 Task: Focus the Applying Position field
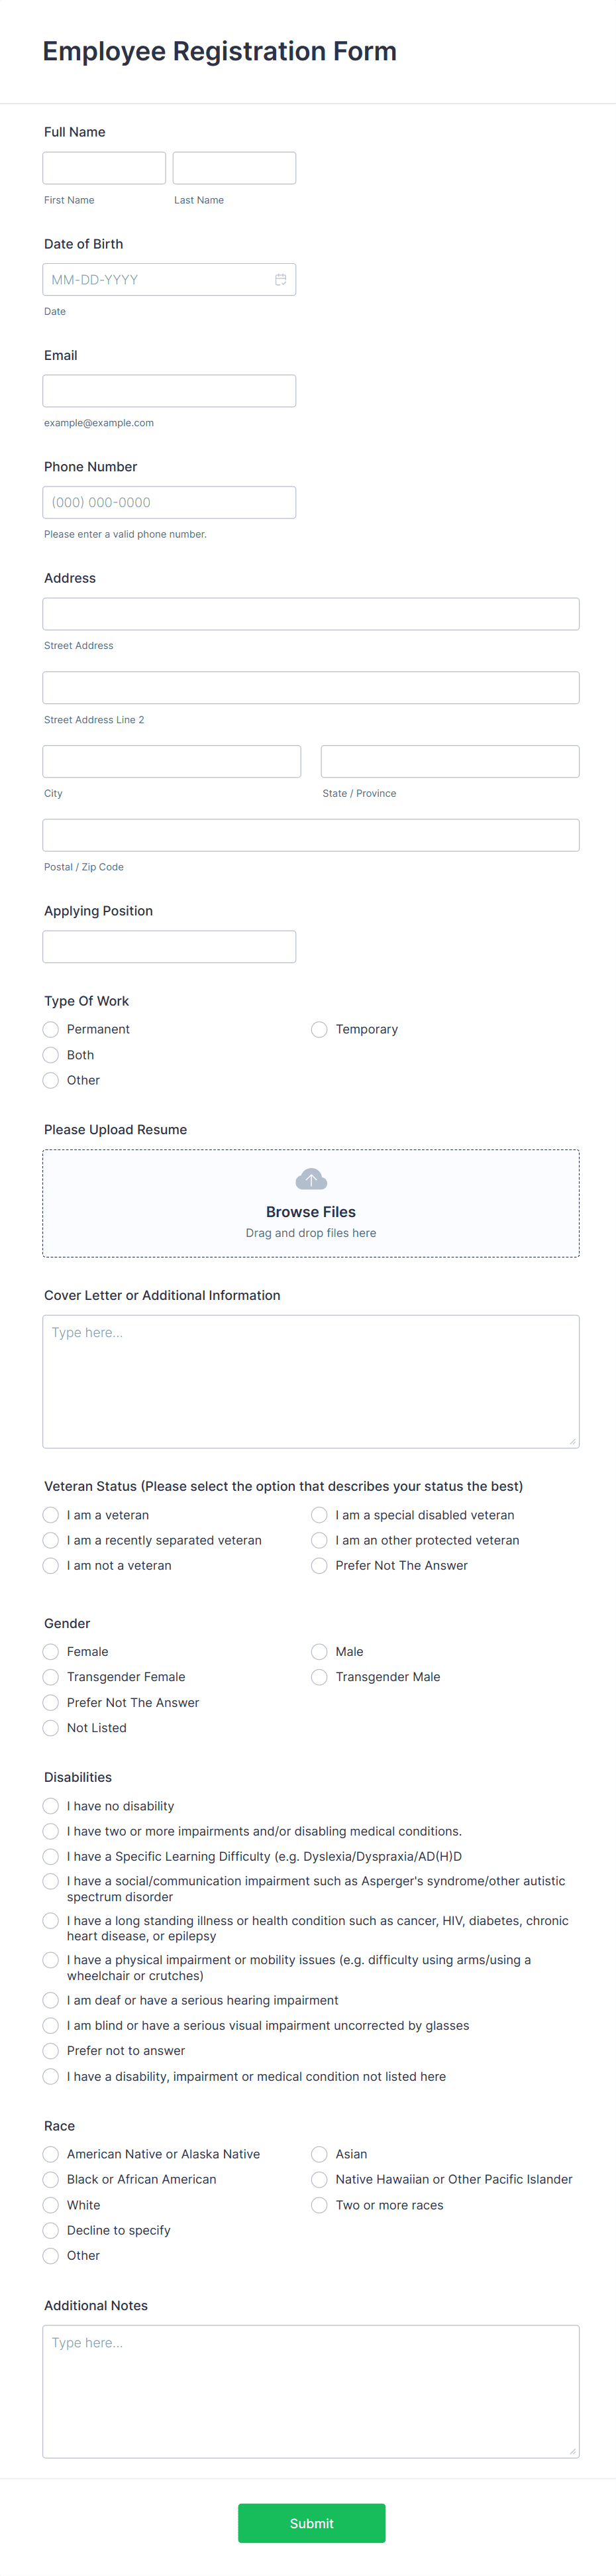[x=168, y=946]
